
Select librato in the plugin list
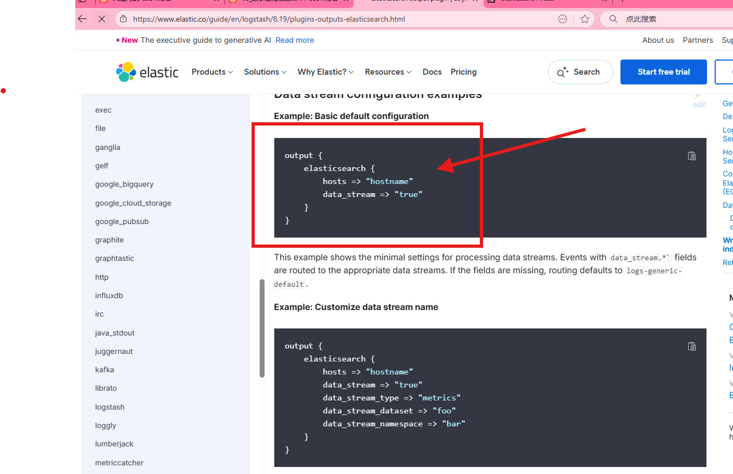pos(106,388)
